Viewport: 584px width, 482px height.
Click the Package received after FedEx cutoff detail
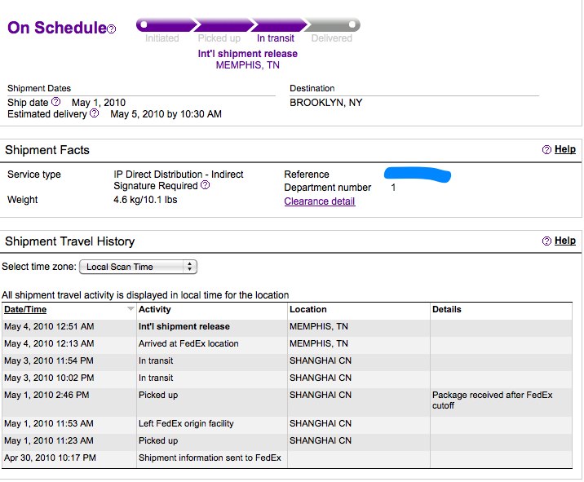pos(492,400)
